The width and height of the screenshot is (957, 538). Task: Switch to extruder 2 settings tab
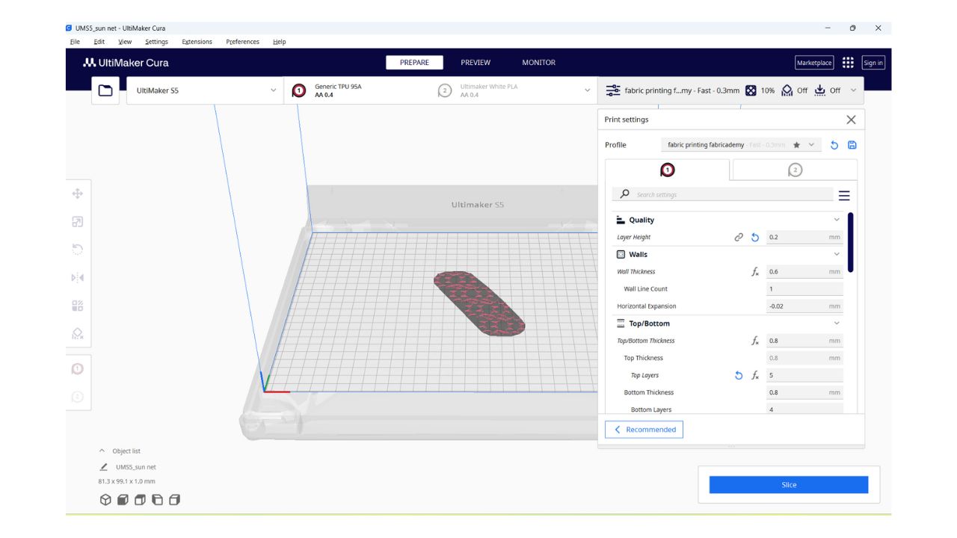pos(795,170)
